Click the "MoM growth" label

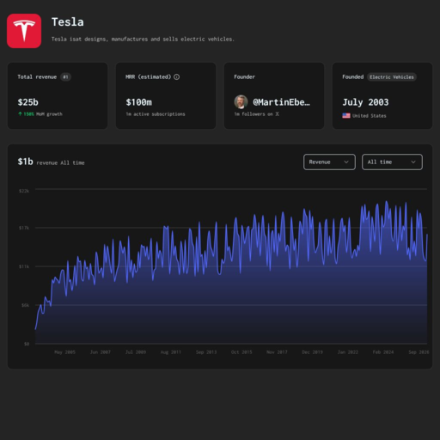click(49, 114)
